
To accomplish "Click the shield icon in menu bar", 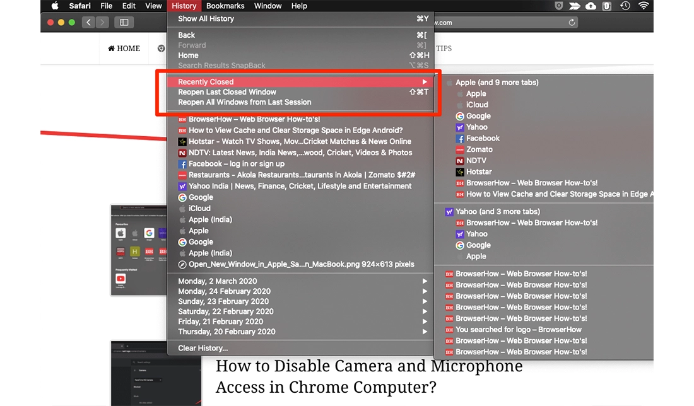I will point(558,6).
